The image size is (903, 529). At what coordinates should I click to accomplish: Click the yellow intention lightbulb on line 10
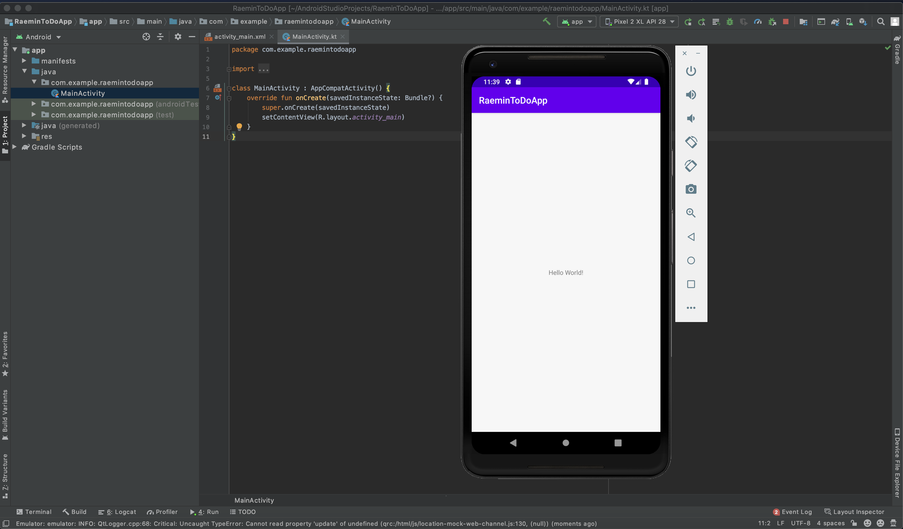[x=239, y=127]
